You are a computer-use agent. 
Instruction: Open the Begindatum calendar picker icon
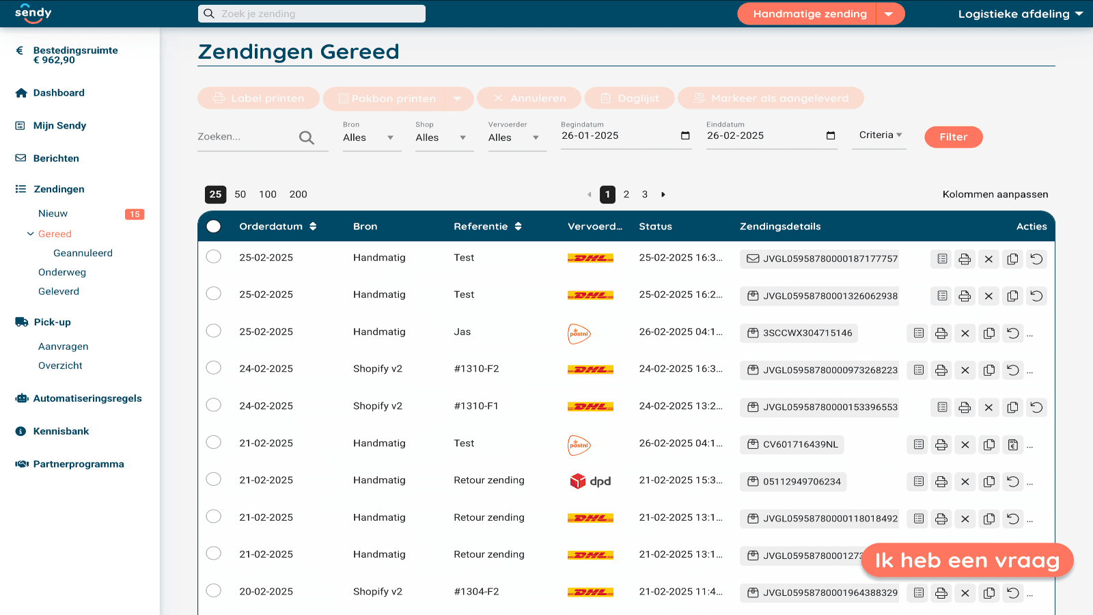pyautogui.click(x=685, y=136)
